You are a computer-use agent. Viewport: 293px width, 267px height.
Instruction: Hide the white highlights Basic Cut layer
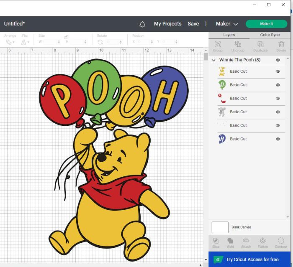[278, 126]
